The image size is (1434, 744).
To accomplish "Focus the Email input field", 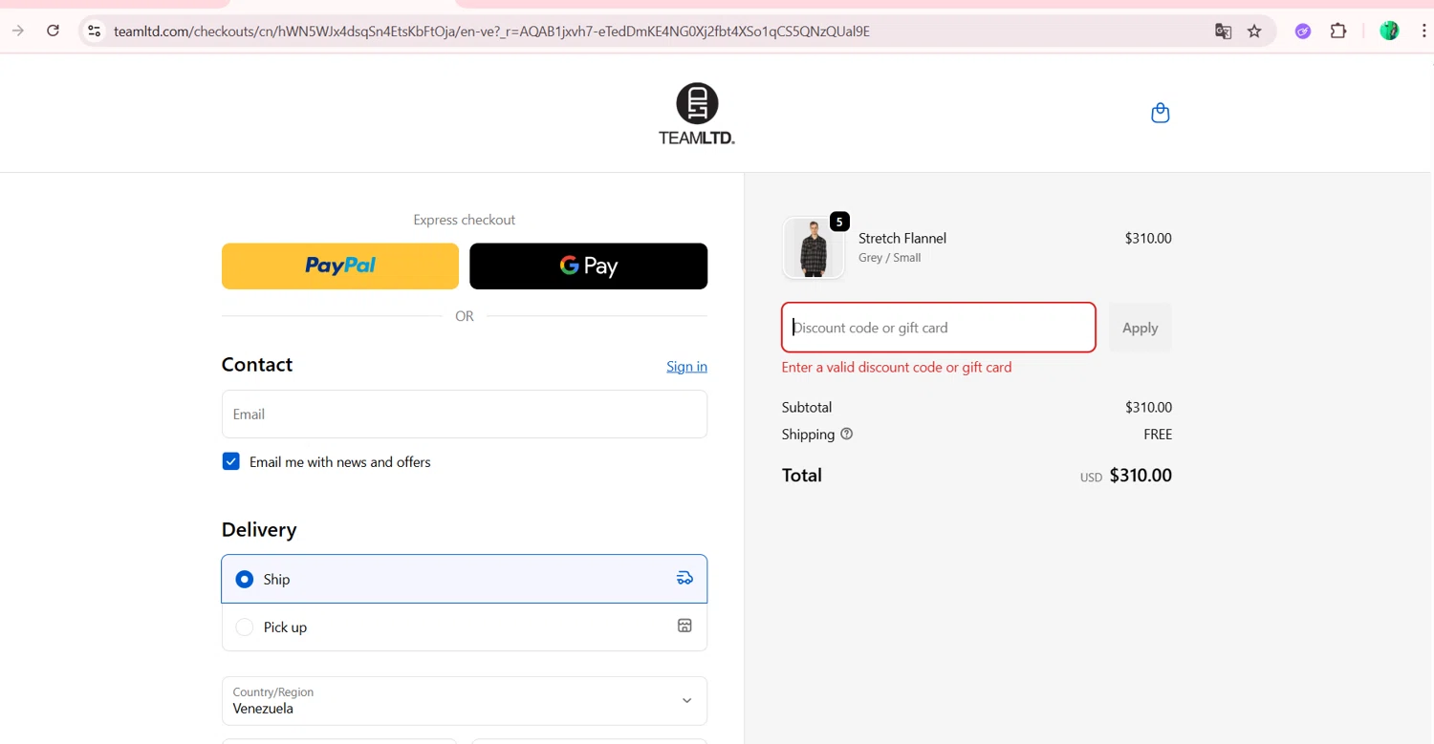I will click(465, 414).
